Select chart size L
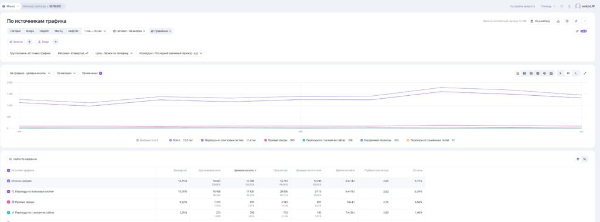Viewport: 600px width, 222px height. [x=575, y=73]
